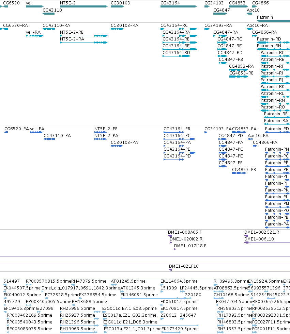The width and height of the screenshot is (290, 334).
Task: Select the veil gene bar glyph
Action: 34,6
